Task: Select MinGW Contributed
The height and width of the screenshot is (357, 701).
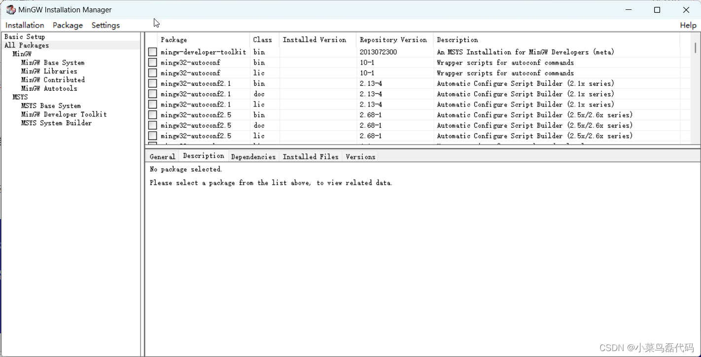Action: 53,80
